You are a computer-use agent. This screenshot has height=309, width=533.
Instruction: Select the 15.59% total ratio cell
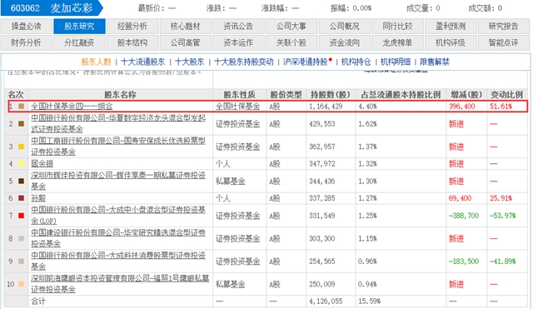pos(370,302)
